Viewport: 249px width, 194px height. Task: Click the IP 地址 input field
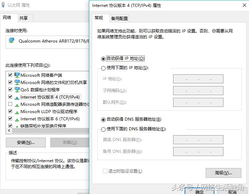198,79
